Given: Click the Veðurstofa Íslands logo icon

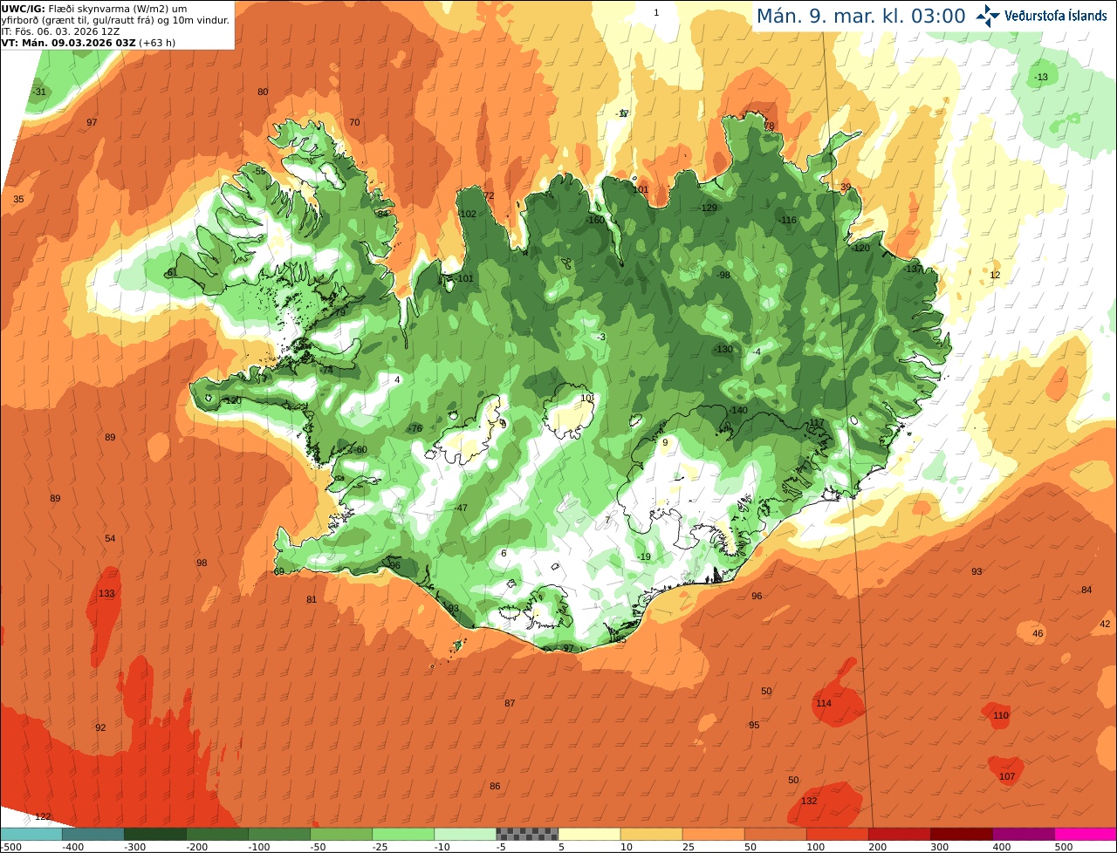Looking at the screenshot, I should click(988, 16).
